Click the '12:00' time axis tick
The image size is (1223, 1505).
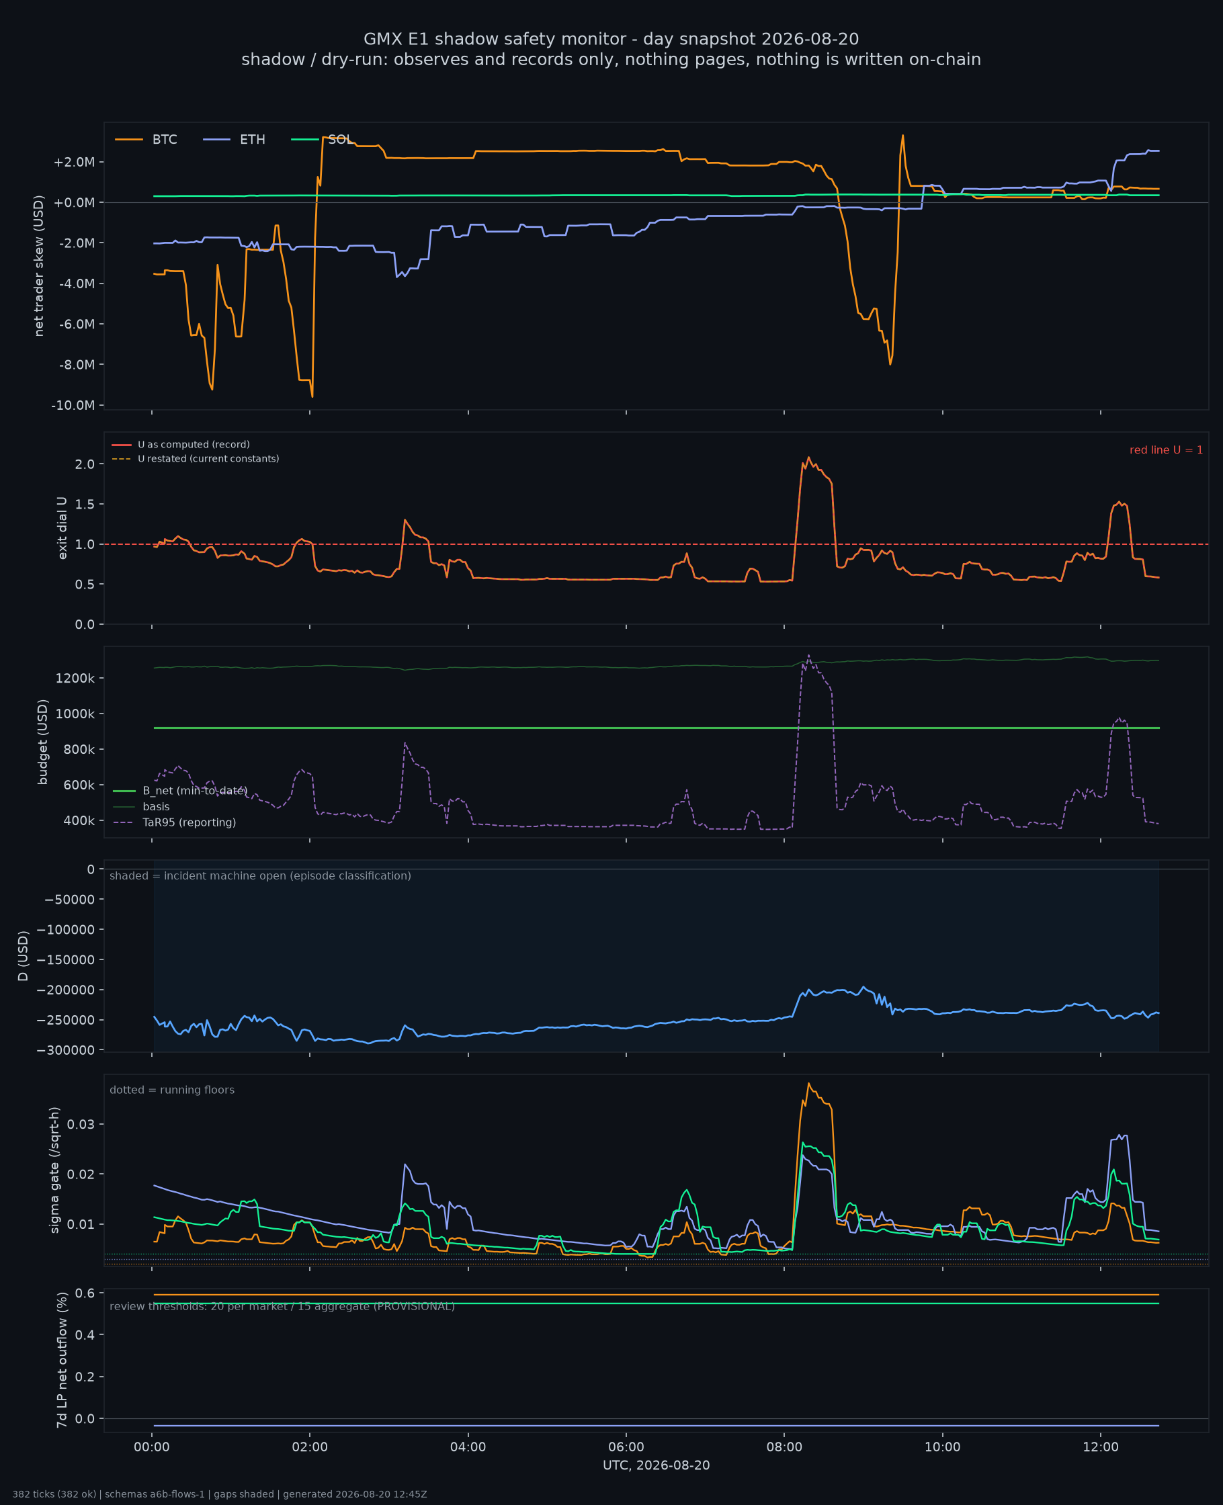(x=1101, y=1448)
